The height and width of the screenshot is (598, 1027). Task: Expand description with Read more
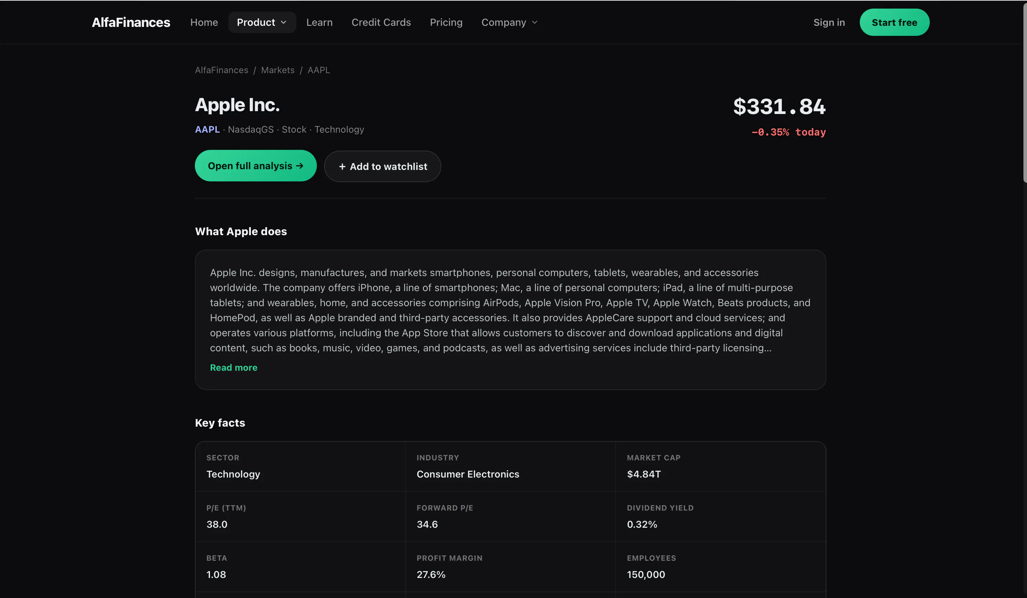click(x=234, y=367)
